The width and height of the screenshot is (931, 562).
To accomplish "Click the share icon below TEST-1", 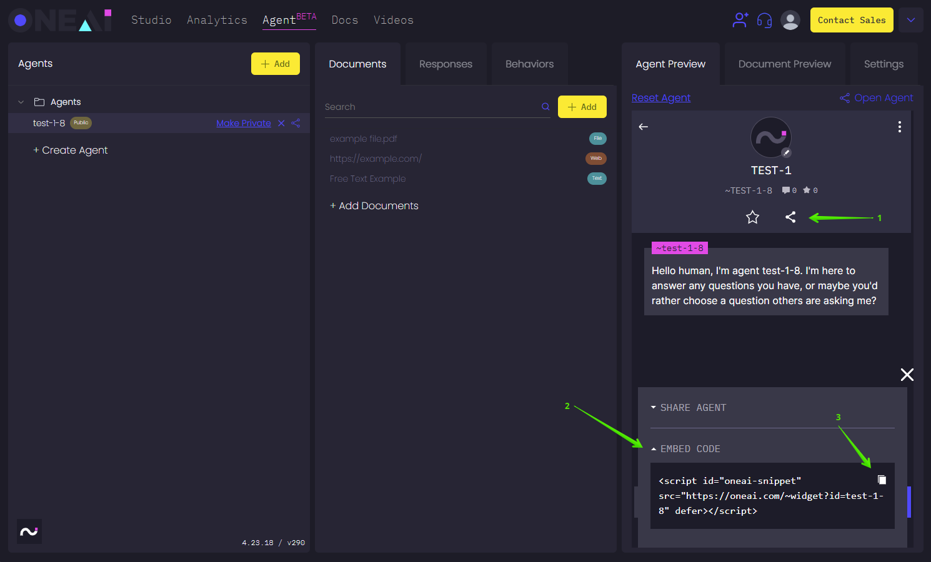I will click(x=790, y=217).
